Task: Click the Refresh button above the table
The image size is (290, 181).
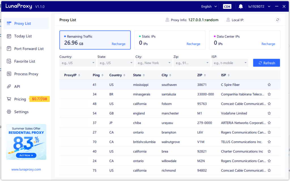Action: (x=266, y=63)
